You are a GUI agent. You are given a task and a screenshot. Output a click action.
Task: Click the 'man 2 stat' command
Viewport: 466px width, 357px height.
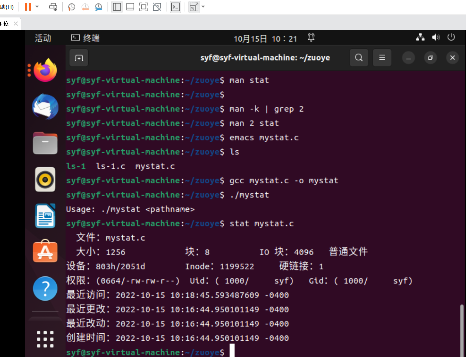click(x=254, y=123)
